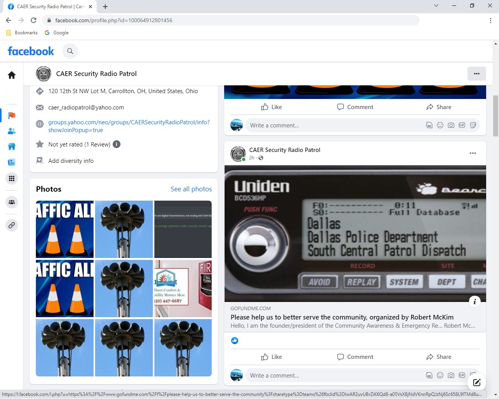Add GIF in lower comment box
Image resolution: width=499 pixels, height=399 pixels.
[x=462, y=376]
